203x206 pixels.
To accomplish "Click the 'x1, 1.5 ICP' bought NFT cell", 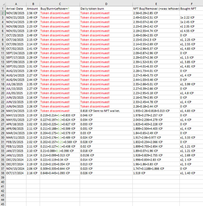I will [x=191, y=58].
